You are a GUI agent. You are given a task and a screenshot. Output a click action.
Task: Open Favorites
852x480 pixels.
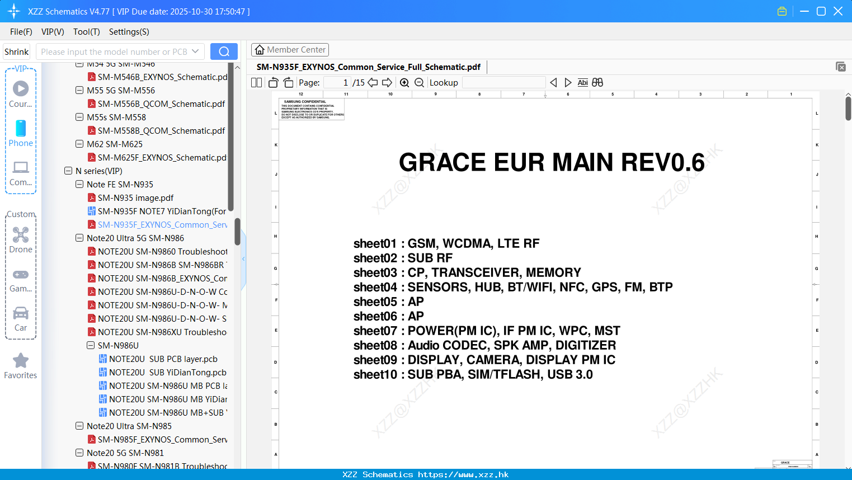(x=21, y=366)
